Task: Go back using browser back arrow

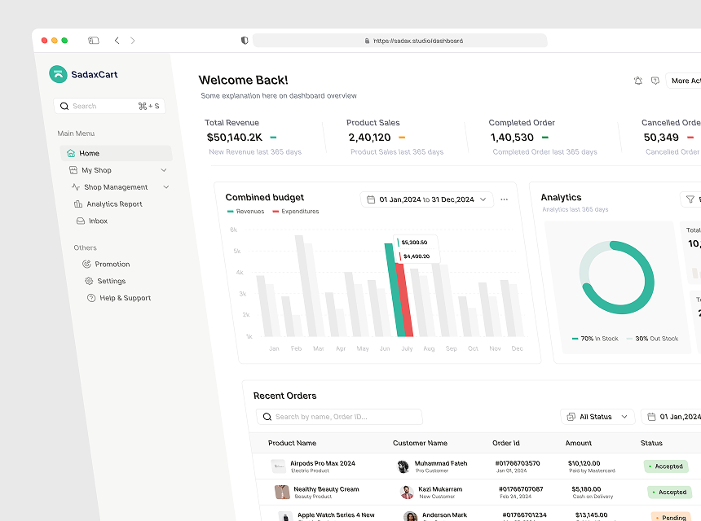Action: [x=117, y=41]
